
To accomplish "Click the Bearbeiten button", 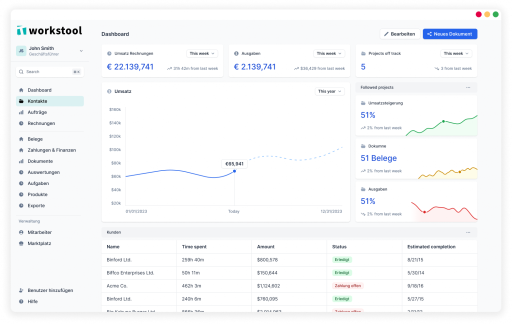I will click(x=399, y=34).
